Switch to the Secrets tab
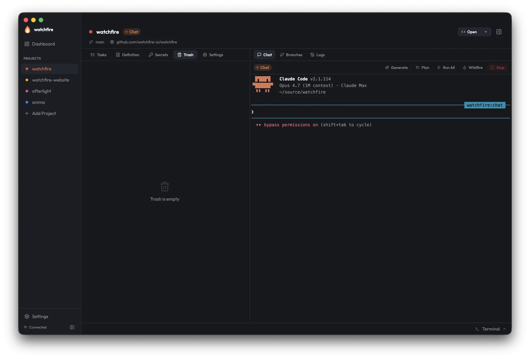The image size is (530, 359). click(158, 55)
